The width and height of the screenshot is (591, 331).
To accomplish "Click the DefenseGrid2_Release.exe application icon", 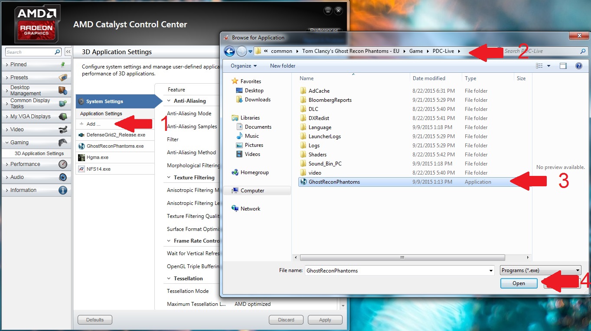I will [82, 135].
